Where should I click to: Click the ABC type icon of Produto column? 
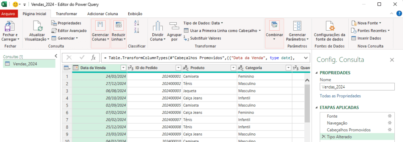click(186, 68)
